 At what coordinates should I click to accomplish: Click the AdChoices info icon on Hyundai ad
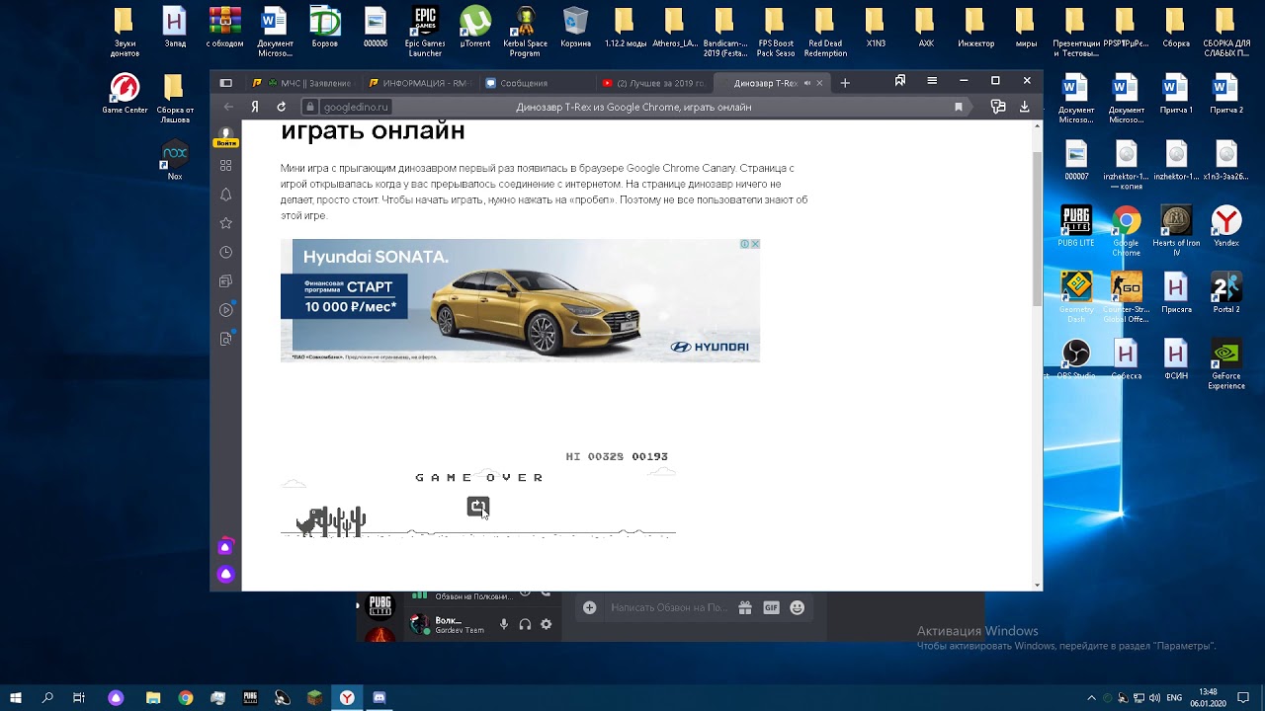(x=744, y=244)
